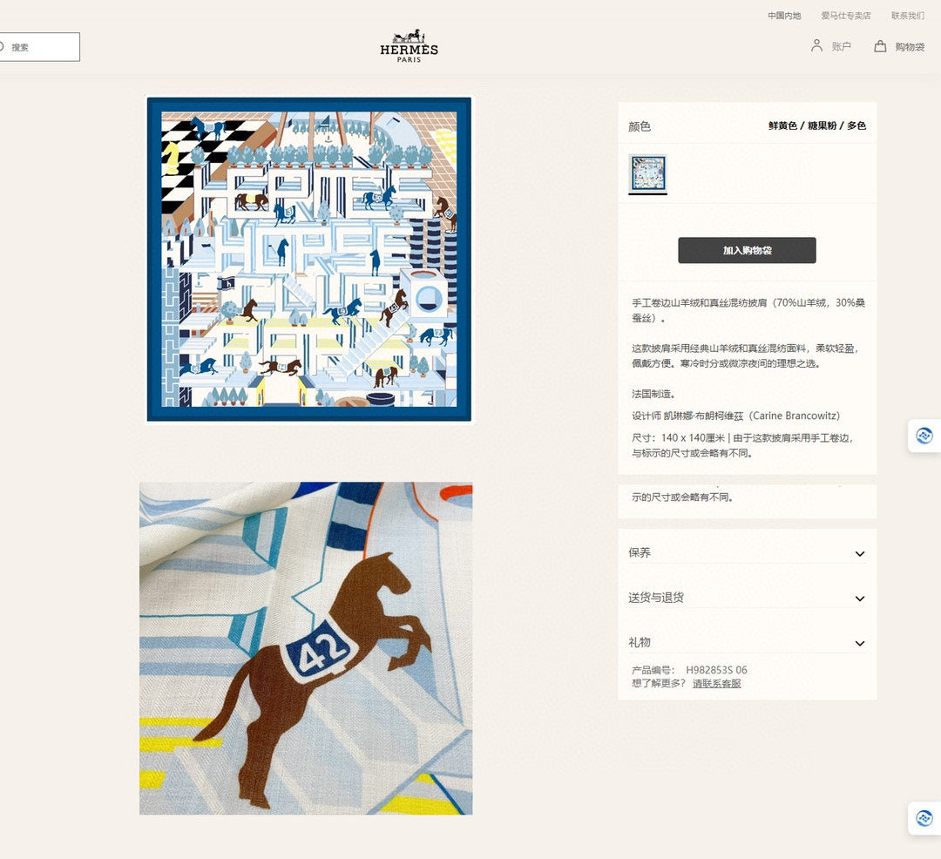Expand the 礼物 gift section
This screenshot has width=941, height=859.
(747, 642)
